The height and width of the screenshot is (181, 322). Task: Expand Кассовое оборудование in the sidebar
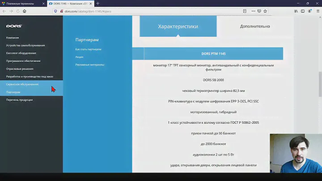point(21,53)
